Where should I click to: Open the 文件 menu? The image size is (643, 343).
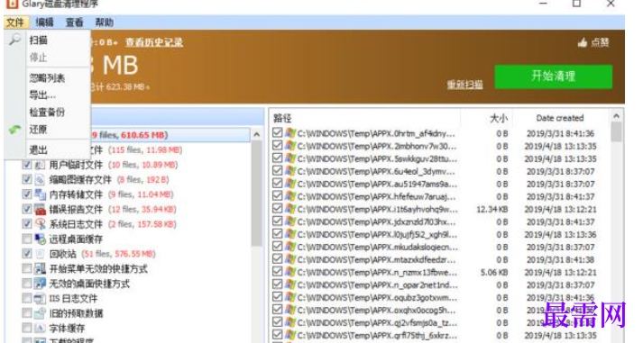click(15, 23)
